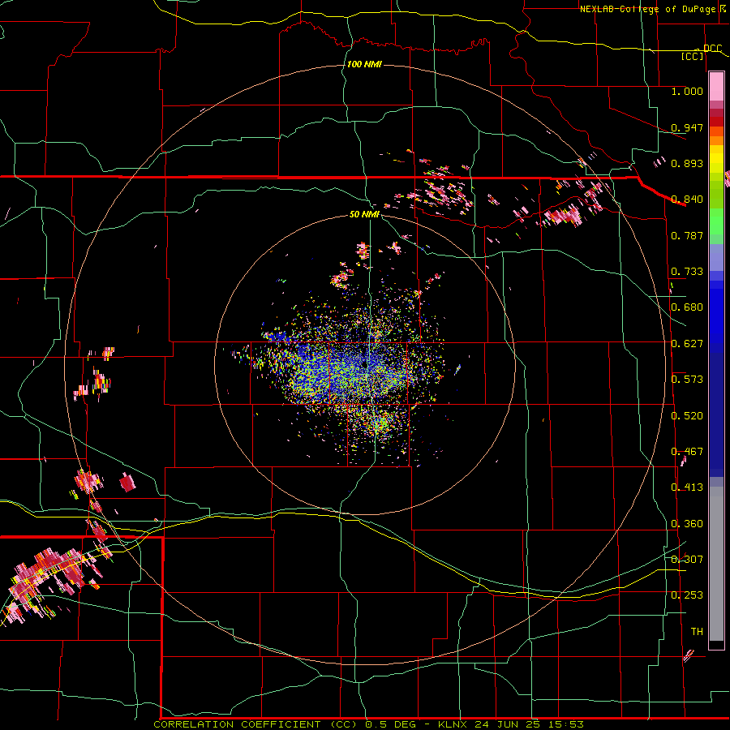This screenshot has width=730, height=730.
Task: Click the DCC label above the scale
Action: pyautogui.click(x=712, y=49)
